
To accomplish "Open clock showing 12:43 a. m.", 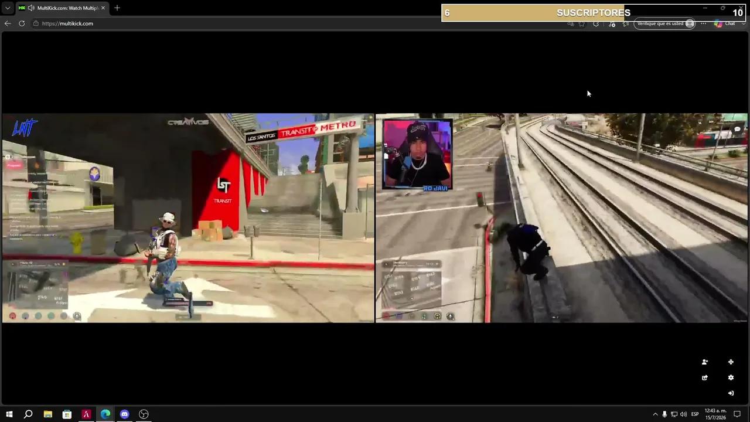I will click(x=715, y=414).
